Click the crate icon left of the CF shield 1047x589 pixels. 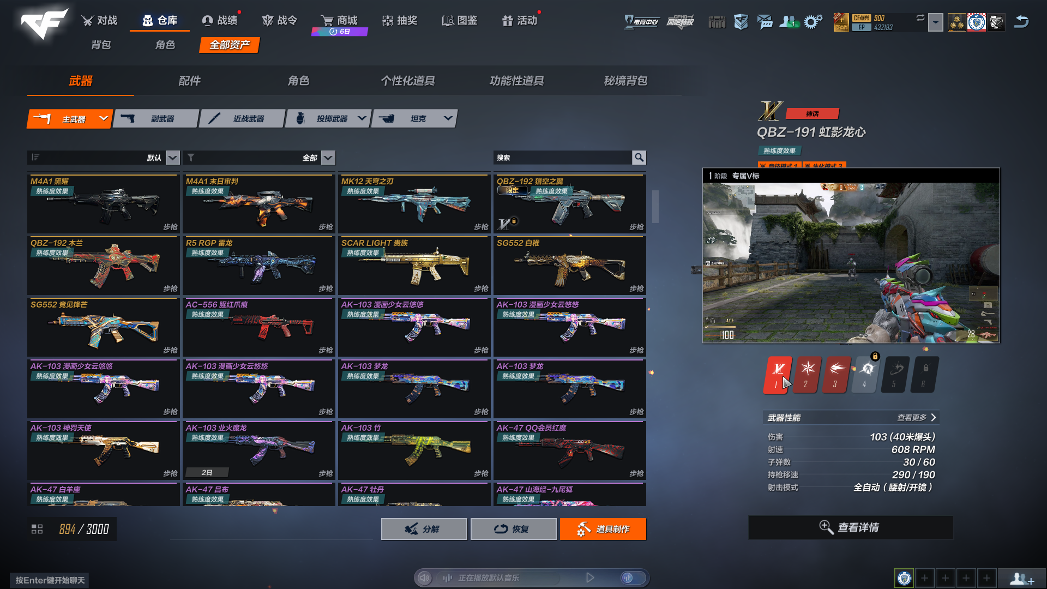pos(717,22)
